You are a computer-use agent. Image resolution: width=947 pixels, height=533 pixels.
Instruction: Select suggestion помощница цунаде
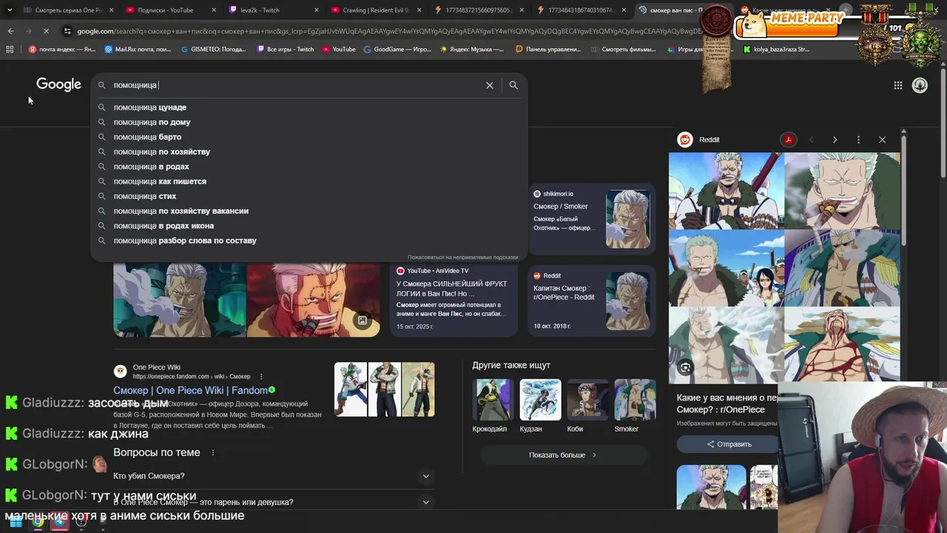(x=309, y=107)
